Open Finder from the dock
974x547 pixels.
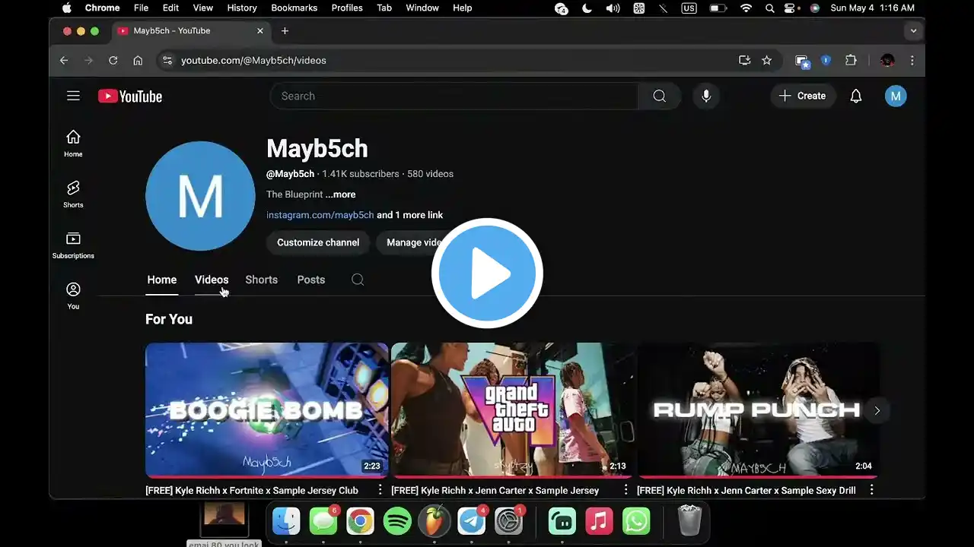(287, 521)
